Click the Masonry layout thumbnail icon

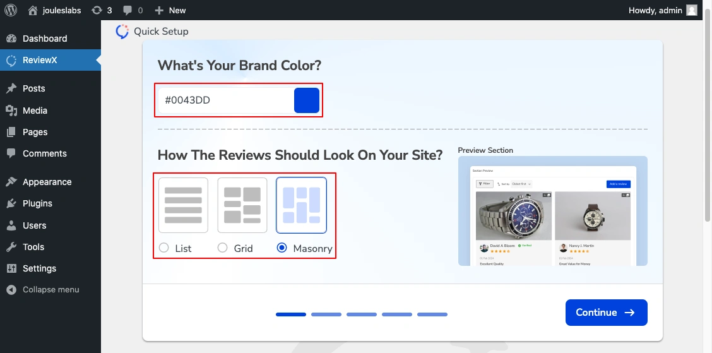(301, 205)
